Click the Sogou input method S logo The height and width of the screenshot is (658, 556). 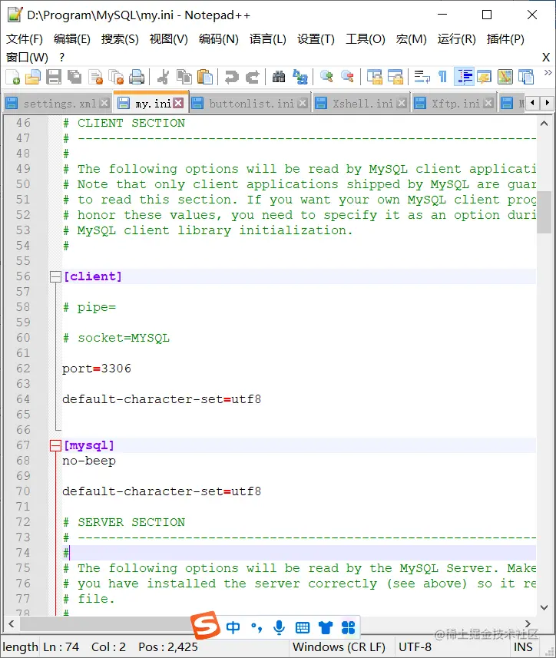click(x=206, y=626)
